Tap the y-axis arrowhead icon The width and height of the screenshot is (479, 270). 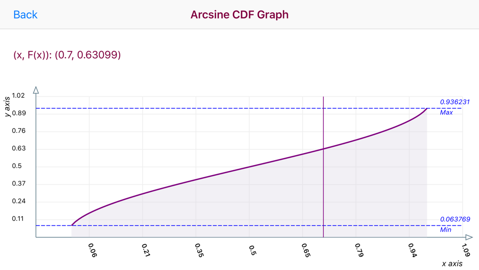[x=36, y=90]
